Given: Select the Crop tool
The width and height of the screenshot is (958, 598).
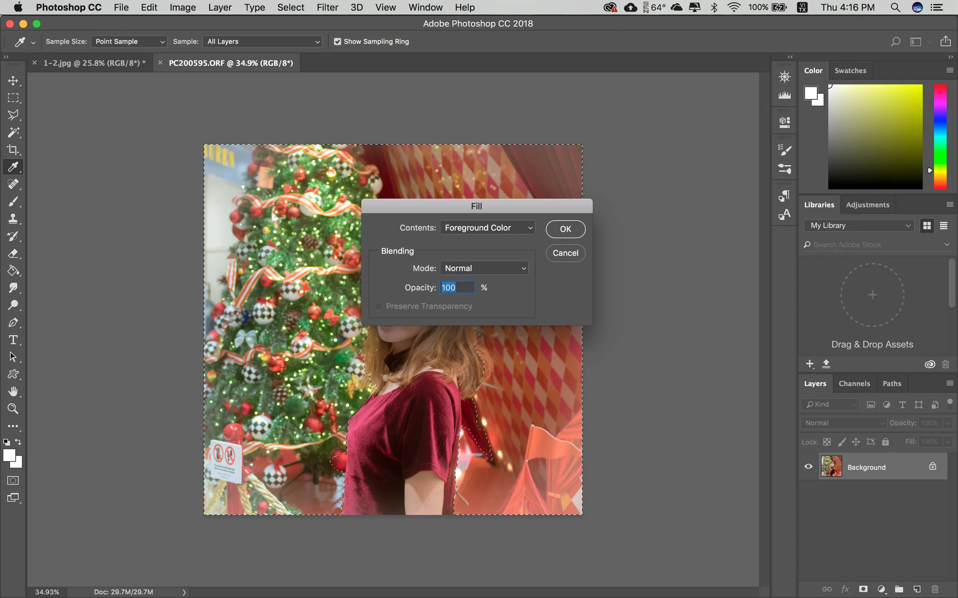Looking at the screenshot, I should pyautogui.click(x=13, y=149).
